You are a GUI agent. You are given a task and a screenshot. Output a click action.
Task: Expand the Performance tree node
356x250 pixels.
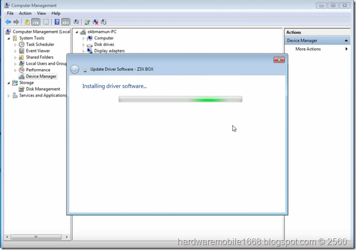click(15, 70)
